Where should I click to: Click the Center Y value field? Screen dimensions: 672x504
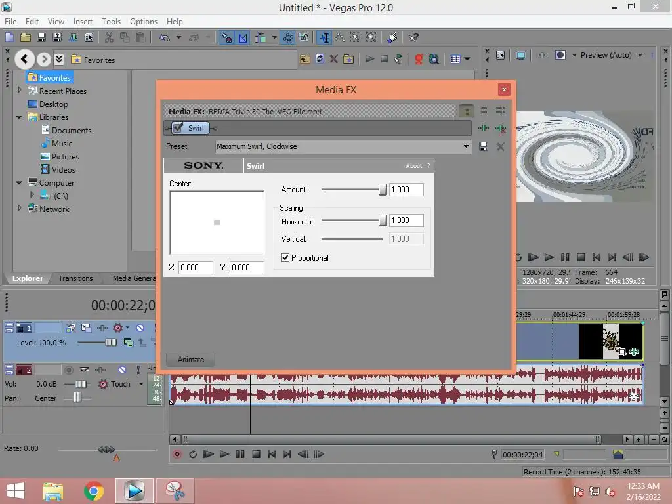click(247, 268)
